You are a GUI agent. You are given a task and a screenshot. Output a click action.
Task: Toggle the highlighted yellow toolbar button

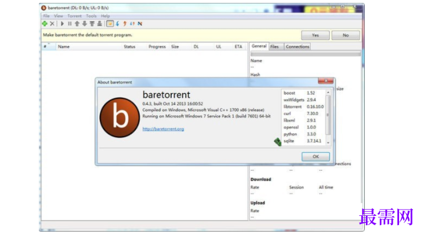click(x=110, y=24)
